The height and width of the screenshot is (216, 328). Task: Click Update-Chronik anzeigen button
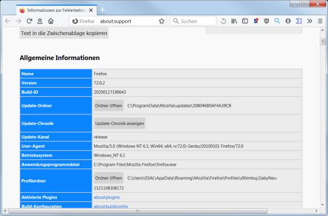(119, 123)
